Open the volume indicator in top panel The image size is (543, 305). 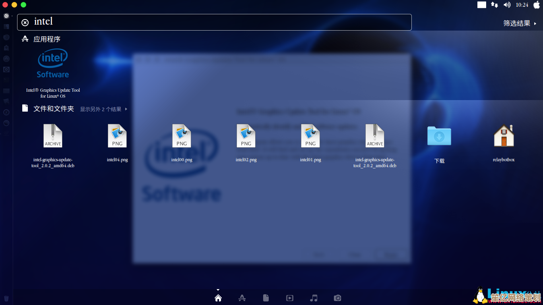507,5
